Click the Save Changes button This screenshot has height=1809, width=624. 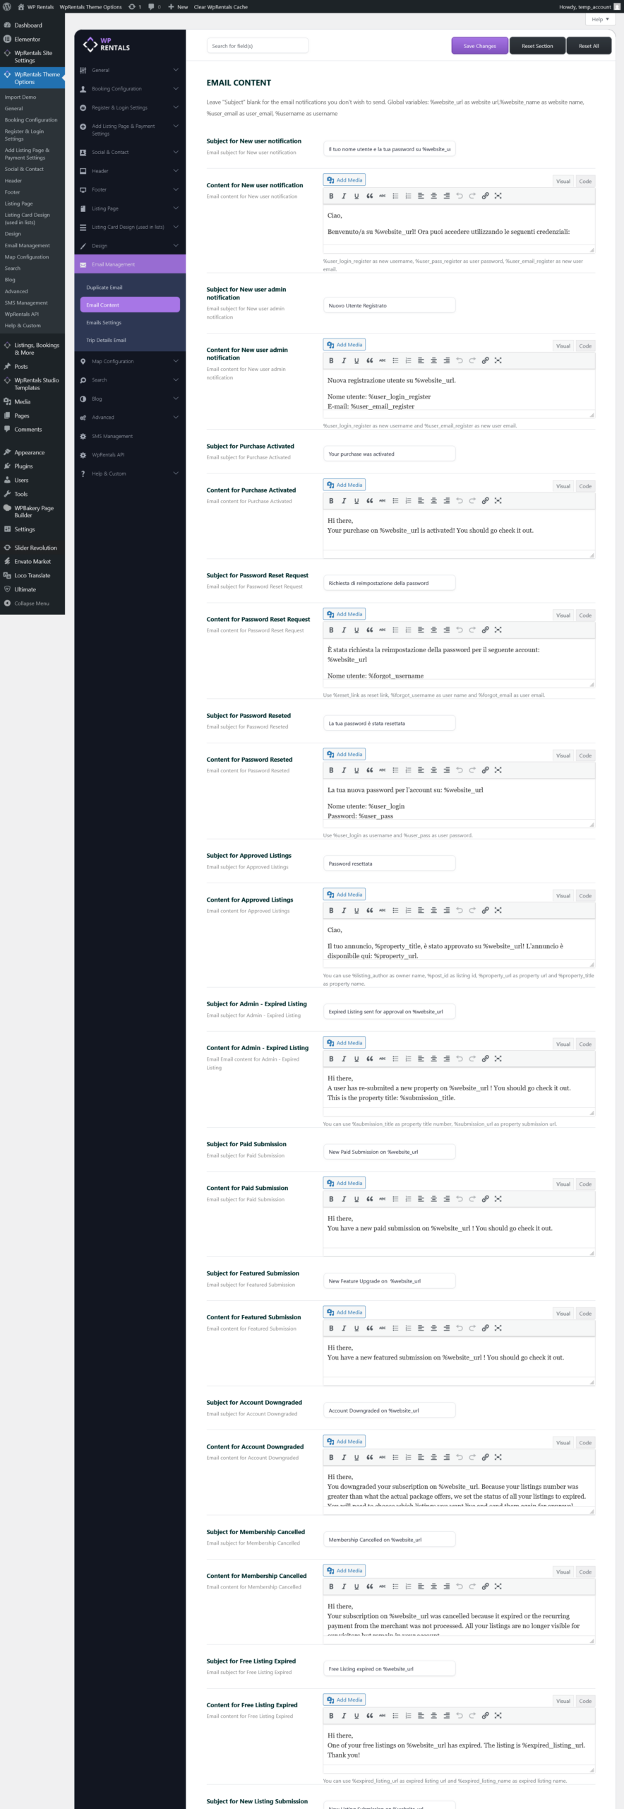pyautogui.click(x=479, y=46)
